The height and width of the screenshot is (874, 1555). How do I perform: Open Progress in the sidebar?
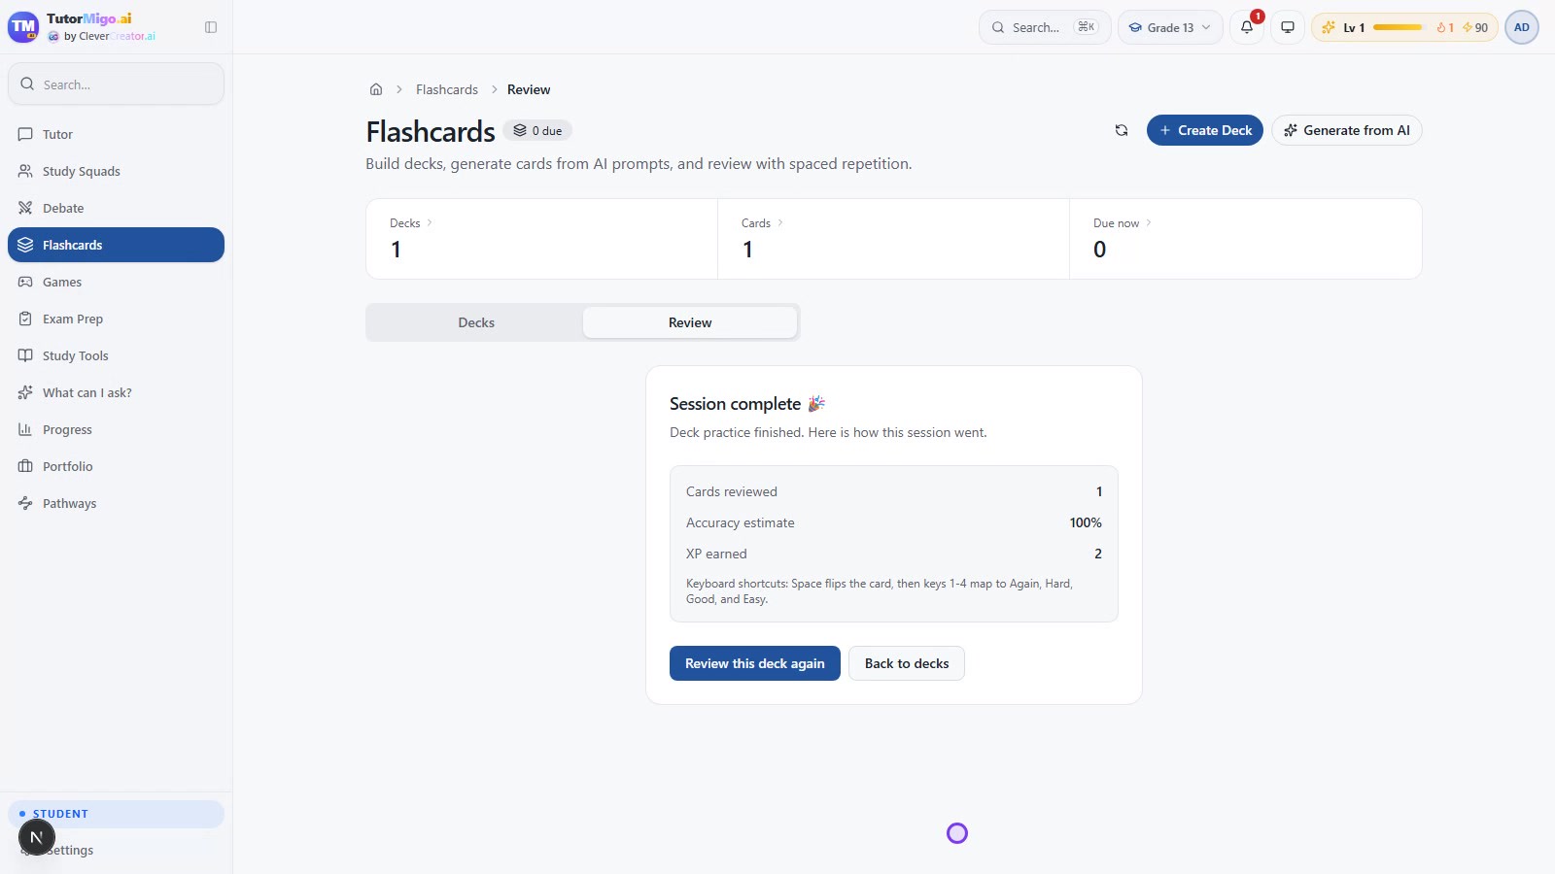(116, 429)
